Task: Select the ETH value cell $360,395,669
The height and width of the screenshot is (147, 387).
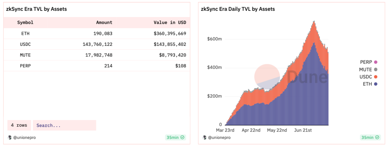Action: [x=170, y=34]
